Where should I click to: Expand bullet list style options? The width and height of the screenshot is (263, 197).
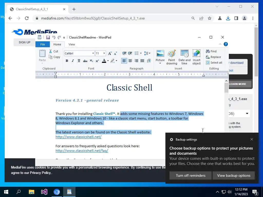[x=141, y=53]
